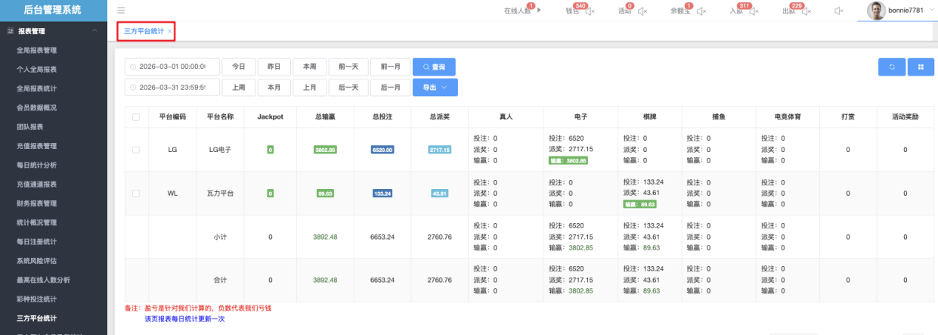
Task: Select the 本月 date range button
Action: pyautogui.click(x=274, y=88)
